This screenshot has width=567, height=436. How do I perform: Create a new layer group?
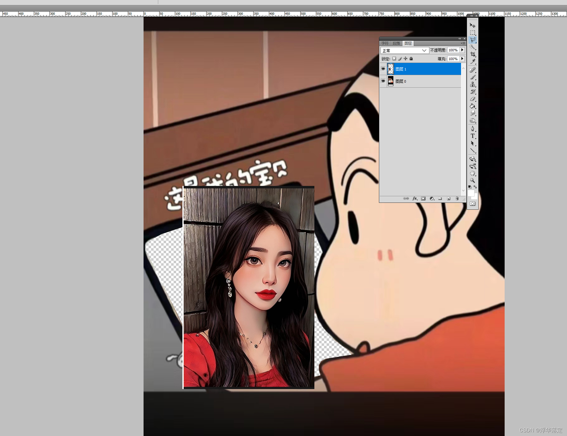440,198
